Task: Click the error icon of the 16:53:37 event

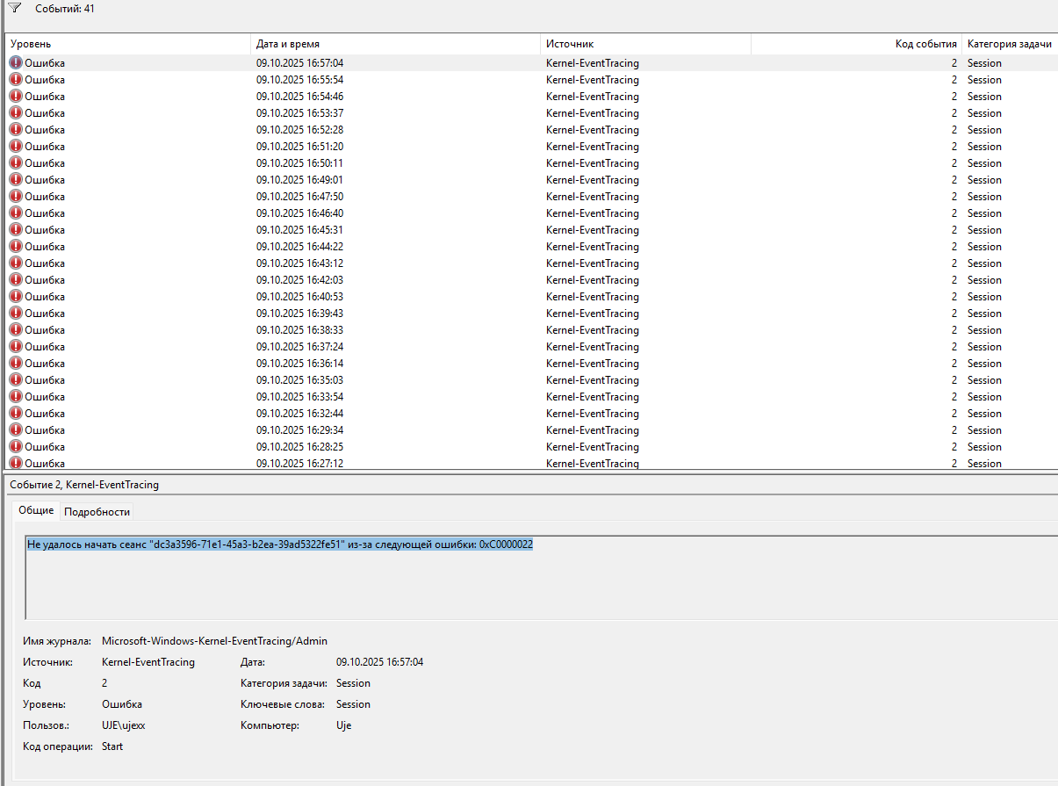Action: 16,113
